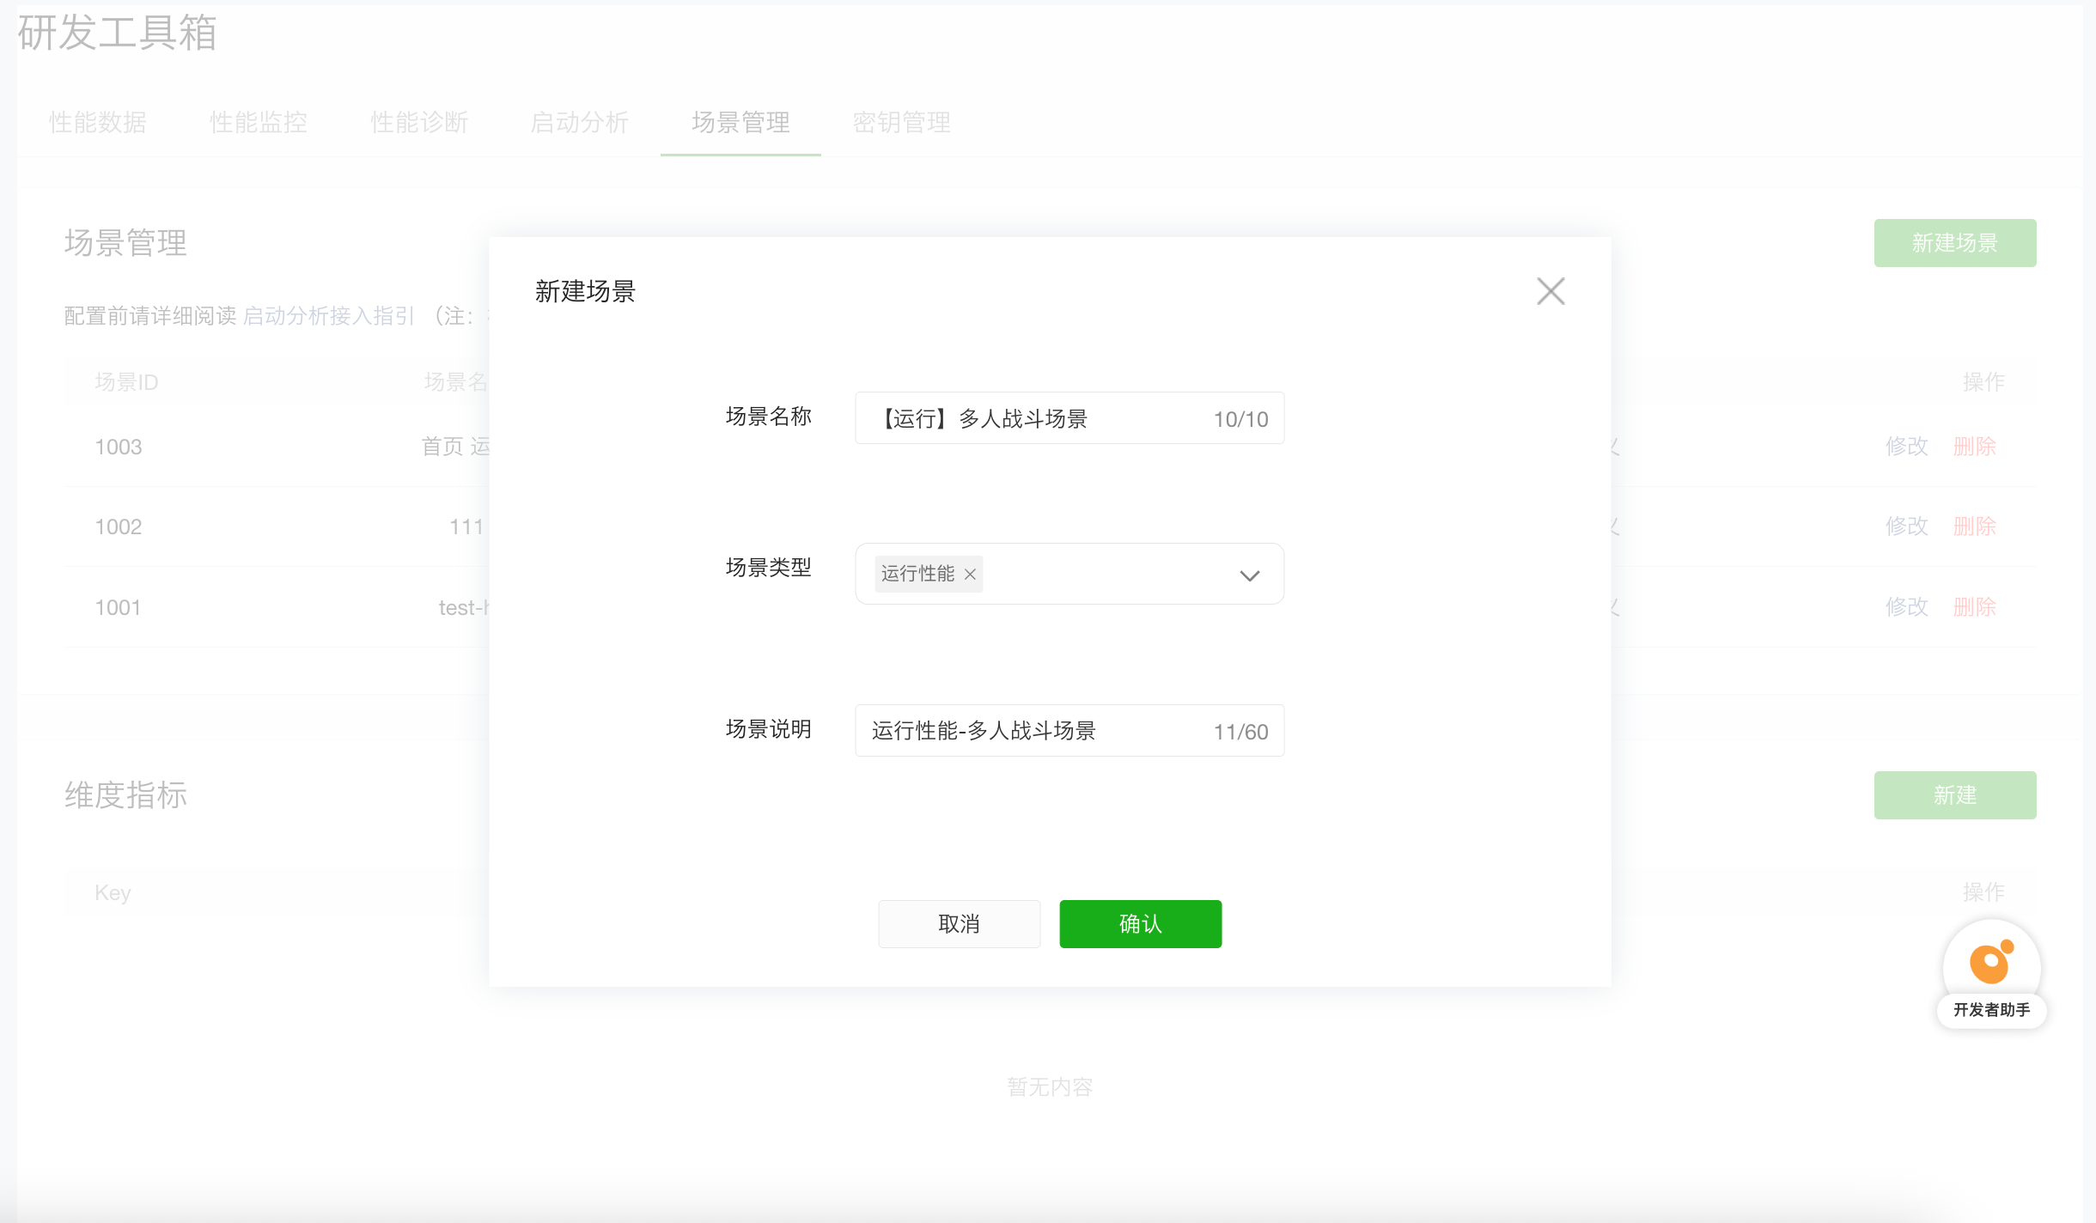Click the 研发工具箱 page title

[x=117, y=33]
